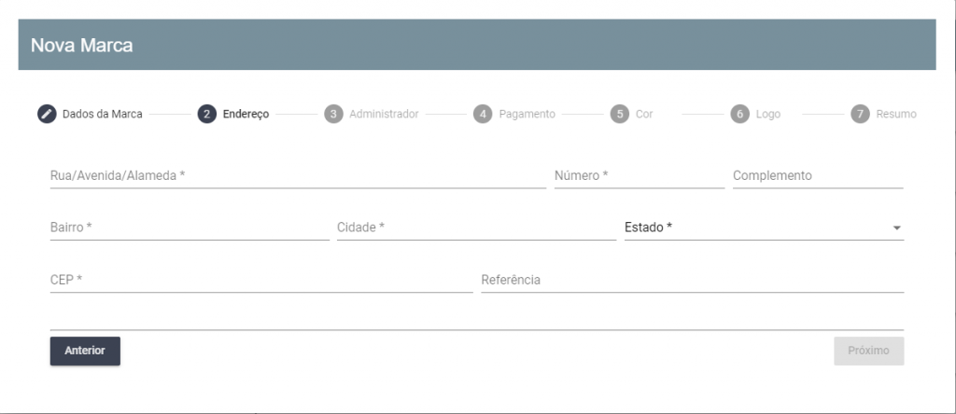Click the Estado dropdown arrow

coord(897,228)
